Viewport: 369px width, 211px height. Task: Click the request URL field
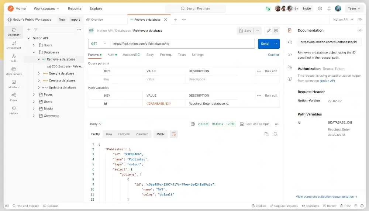pyautogui.click(x=183, y=44)
